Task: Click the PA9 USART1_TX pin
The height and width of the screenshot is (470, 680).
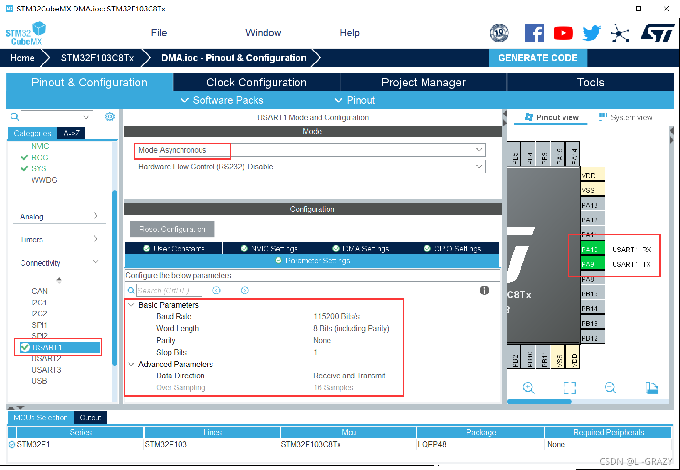Action: click(x=593, y=264)
